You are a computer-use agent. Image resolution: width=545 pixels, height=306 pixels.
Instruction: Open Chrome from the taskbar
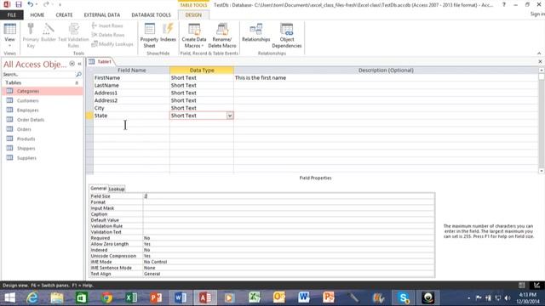tap(106, 297)
